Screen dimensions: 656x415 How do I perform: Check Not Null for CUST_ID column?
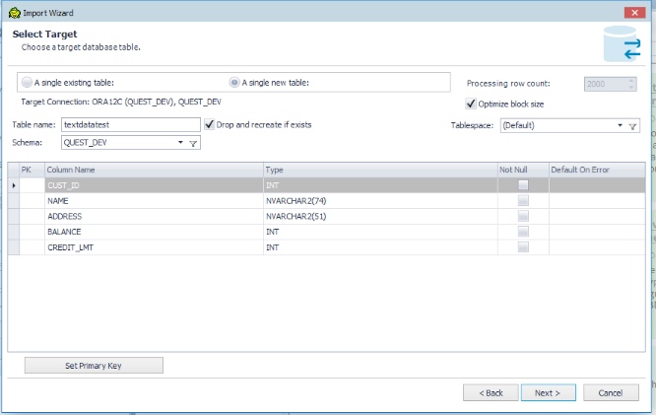524,185
